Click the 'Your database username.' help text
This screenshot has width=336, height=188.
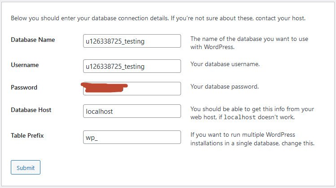225,64
